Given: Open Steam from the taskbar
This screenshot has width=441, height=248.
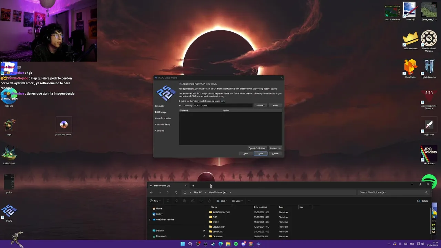Looking at the screenshot, I should coord(213,244).
